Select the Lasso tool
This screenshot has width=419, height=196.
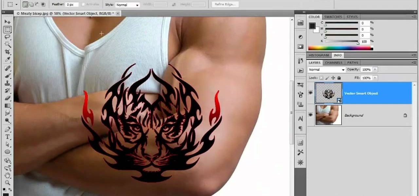click(x=8, y=37)
